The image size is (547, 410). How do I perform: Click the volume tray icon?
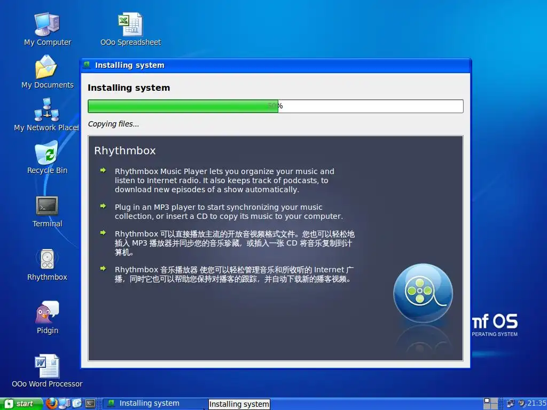[522, 404]
